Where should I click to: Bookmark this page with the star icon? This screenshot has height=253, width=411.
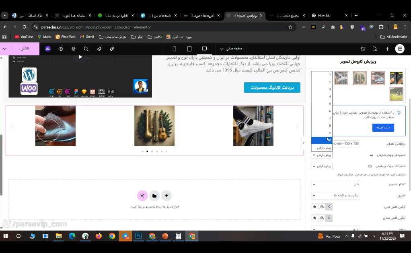tap(290, 27)
